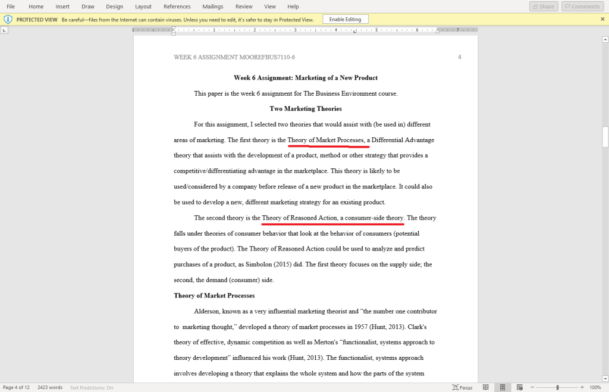
Task: Switch to Read Mode view
Action: 486,387
